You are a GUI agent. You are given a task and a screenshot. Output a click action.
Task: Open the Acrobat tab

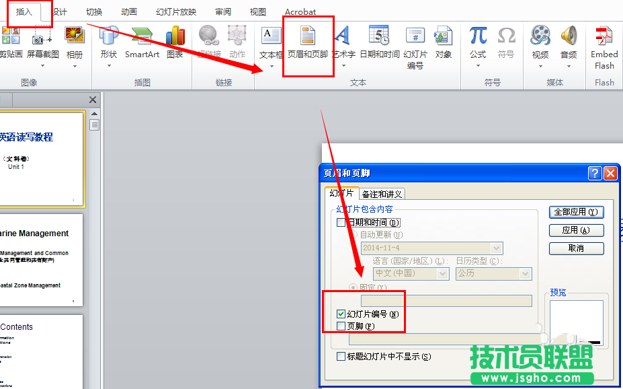pyautogui.click(x=300, y=12)
